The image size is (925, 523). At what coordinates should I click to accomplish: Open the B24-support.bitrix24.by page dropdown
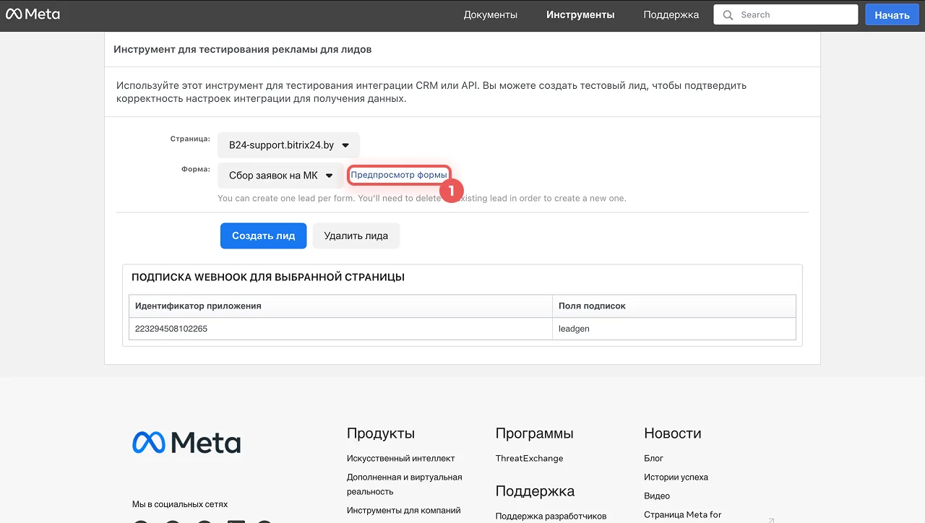click(x=288, y=145)
